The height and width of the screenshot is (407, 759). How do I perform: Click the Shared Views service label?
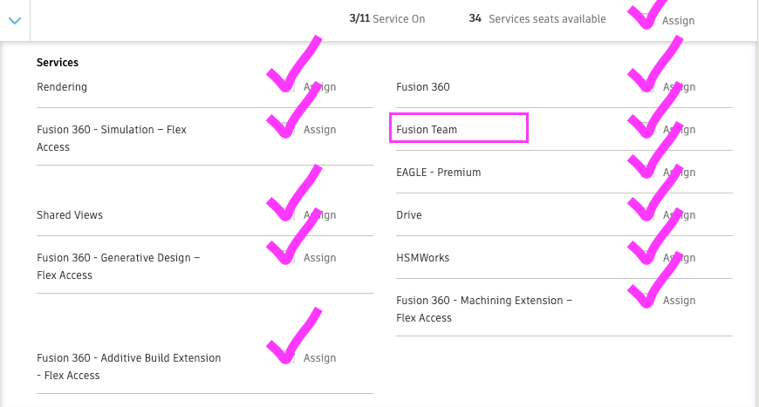click(70, 215)
